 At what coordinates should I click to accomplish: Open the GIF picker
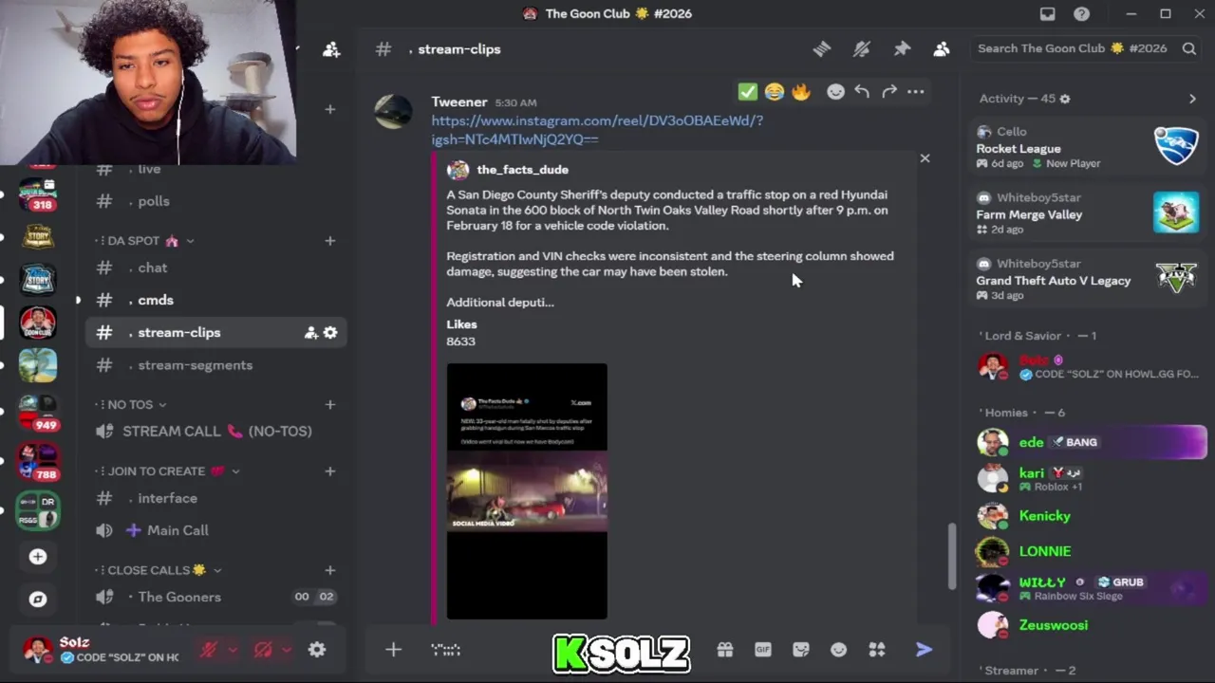click(x=763, y=650)
